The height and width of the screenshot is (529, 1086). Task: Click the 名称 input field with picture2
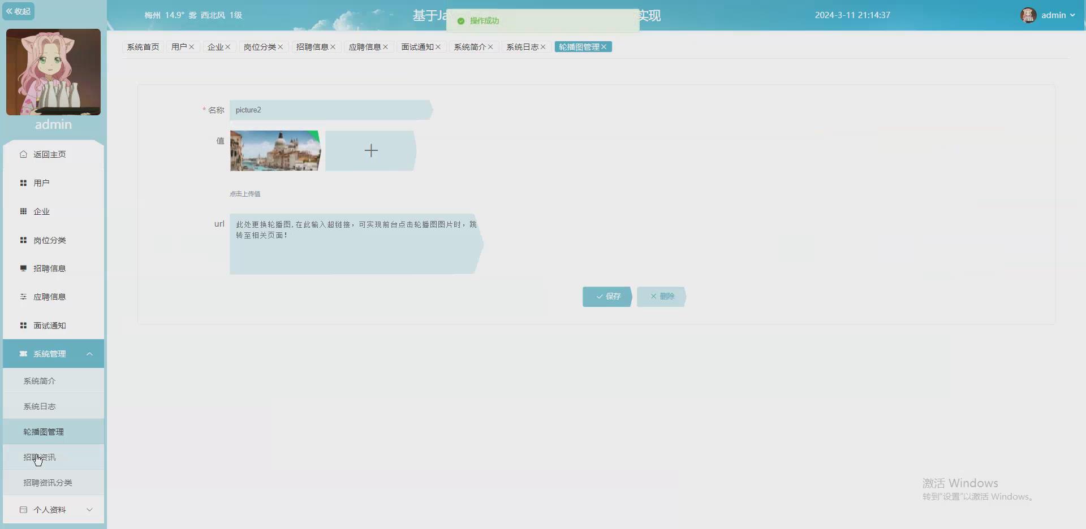tap(331, 110)
